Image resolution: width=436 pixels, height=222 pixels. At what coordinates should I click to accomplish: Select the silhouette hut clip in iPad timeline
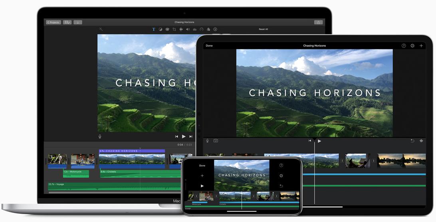point(358,161)
